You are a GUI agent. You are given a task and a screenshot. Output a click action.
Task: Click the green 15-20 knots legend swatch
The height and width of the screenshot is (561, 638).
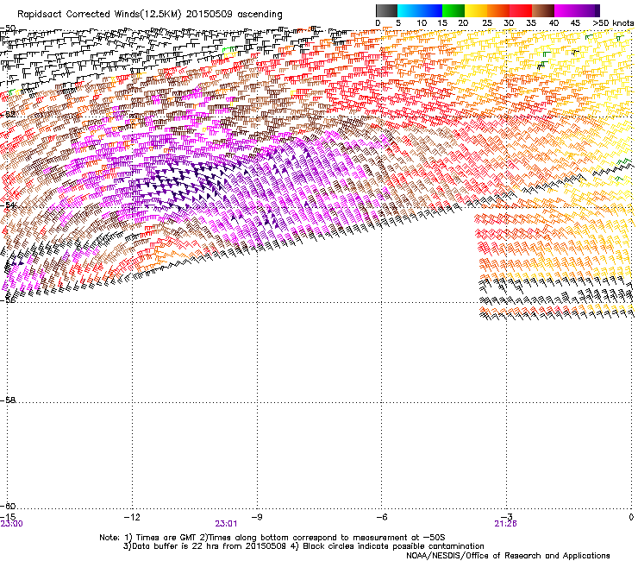[x=453, y=10]
